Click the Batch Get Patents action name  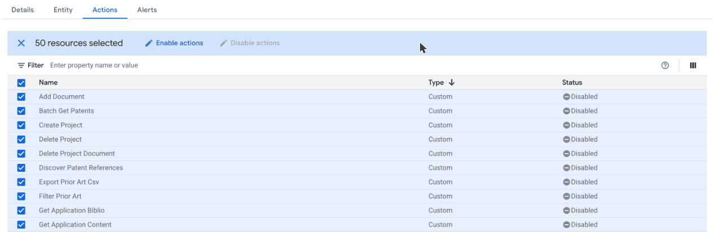coord(67,111)
